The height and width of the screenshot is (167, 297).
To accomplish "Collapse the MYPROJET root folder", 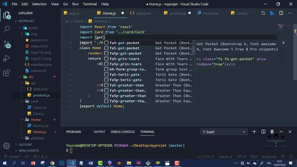I will coord(16,21).
